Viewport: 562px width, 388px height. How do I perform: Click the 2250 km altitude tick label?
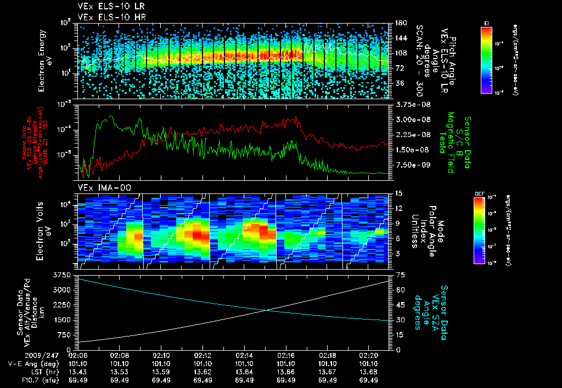(x=61, y=305)
